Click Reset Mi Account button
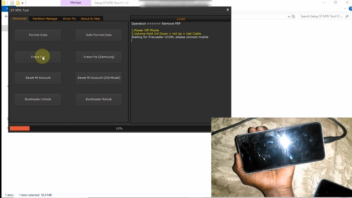This screenshot has width=352, height=198. (x=38, y=78)
